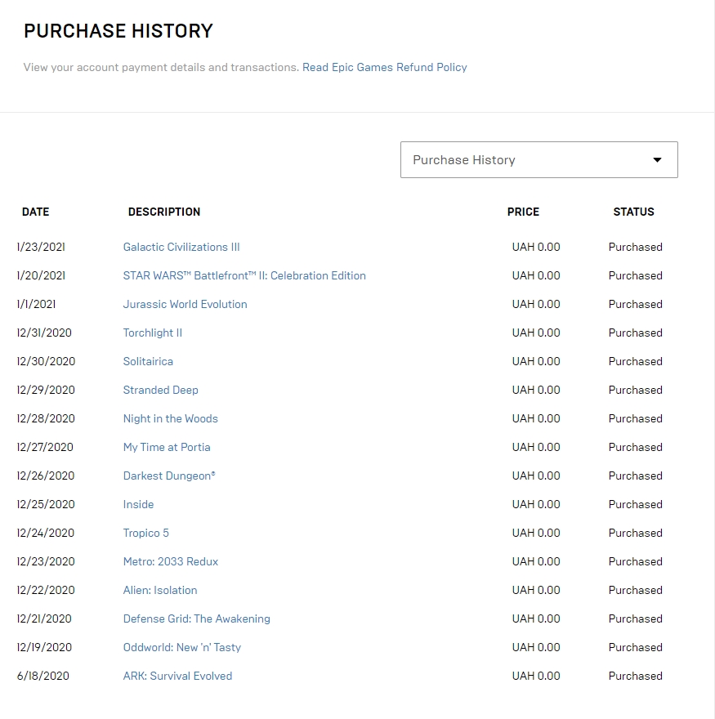Click the Solitairica link
Screen dimensions: 715x719
tap(148, 361)
